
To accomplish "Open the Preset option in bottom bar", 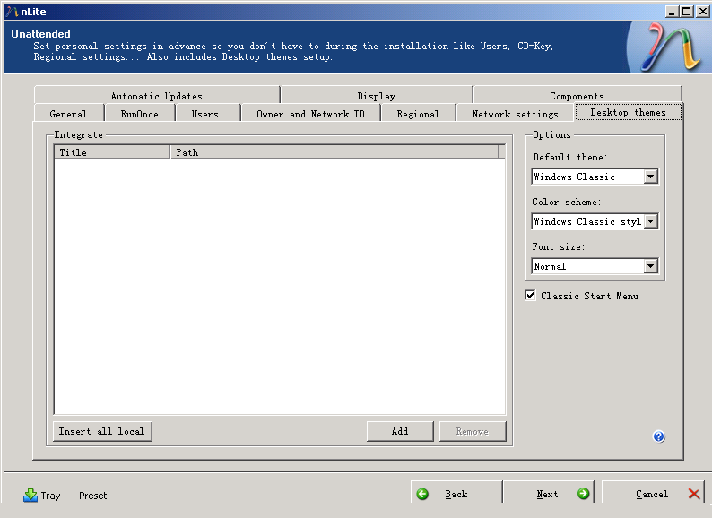I will 92,496.
